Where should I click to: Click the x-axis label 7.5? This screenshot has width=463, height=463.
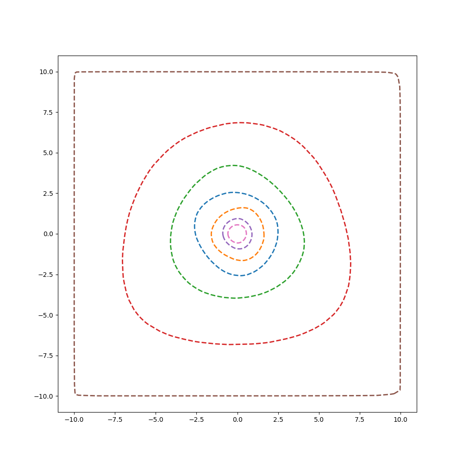point(360,419)
